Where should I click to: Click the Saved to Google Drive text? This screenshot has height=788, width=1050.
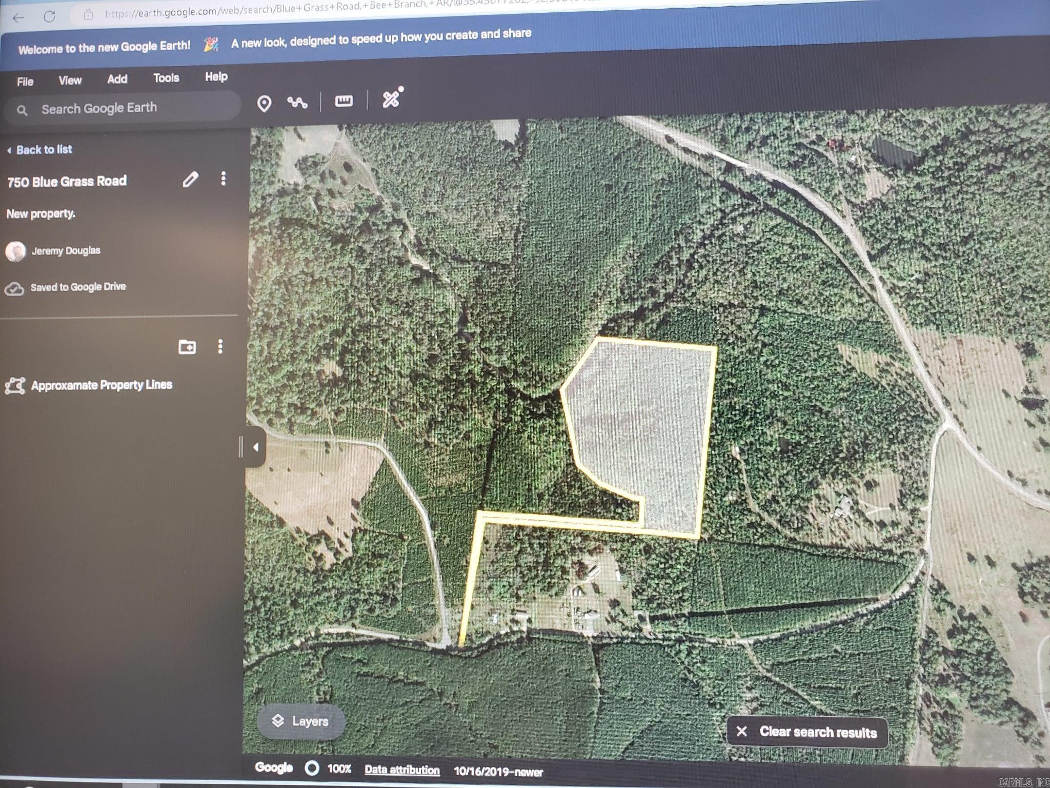tap(78, 287)
